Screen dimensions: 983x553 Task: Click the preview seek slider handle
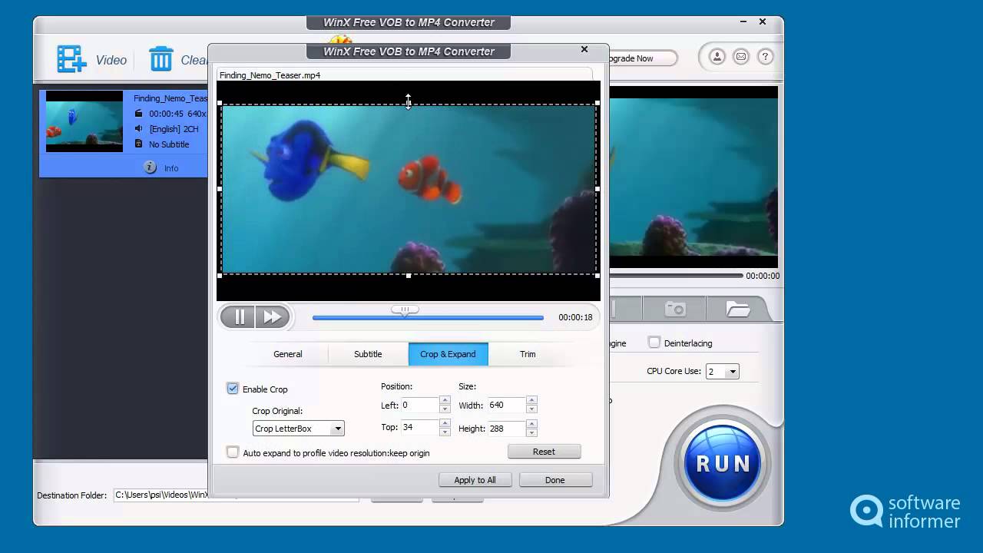click(405, 310)
